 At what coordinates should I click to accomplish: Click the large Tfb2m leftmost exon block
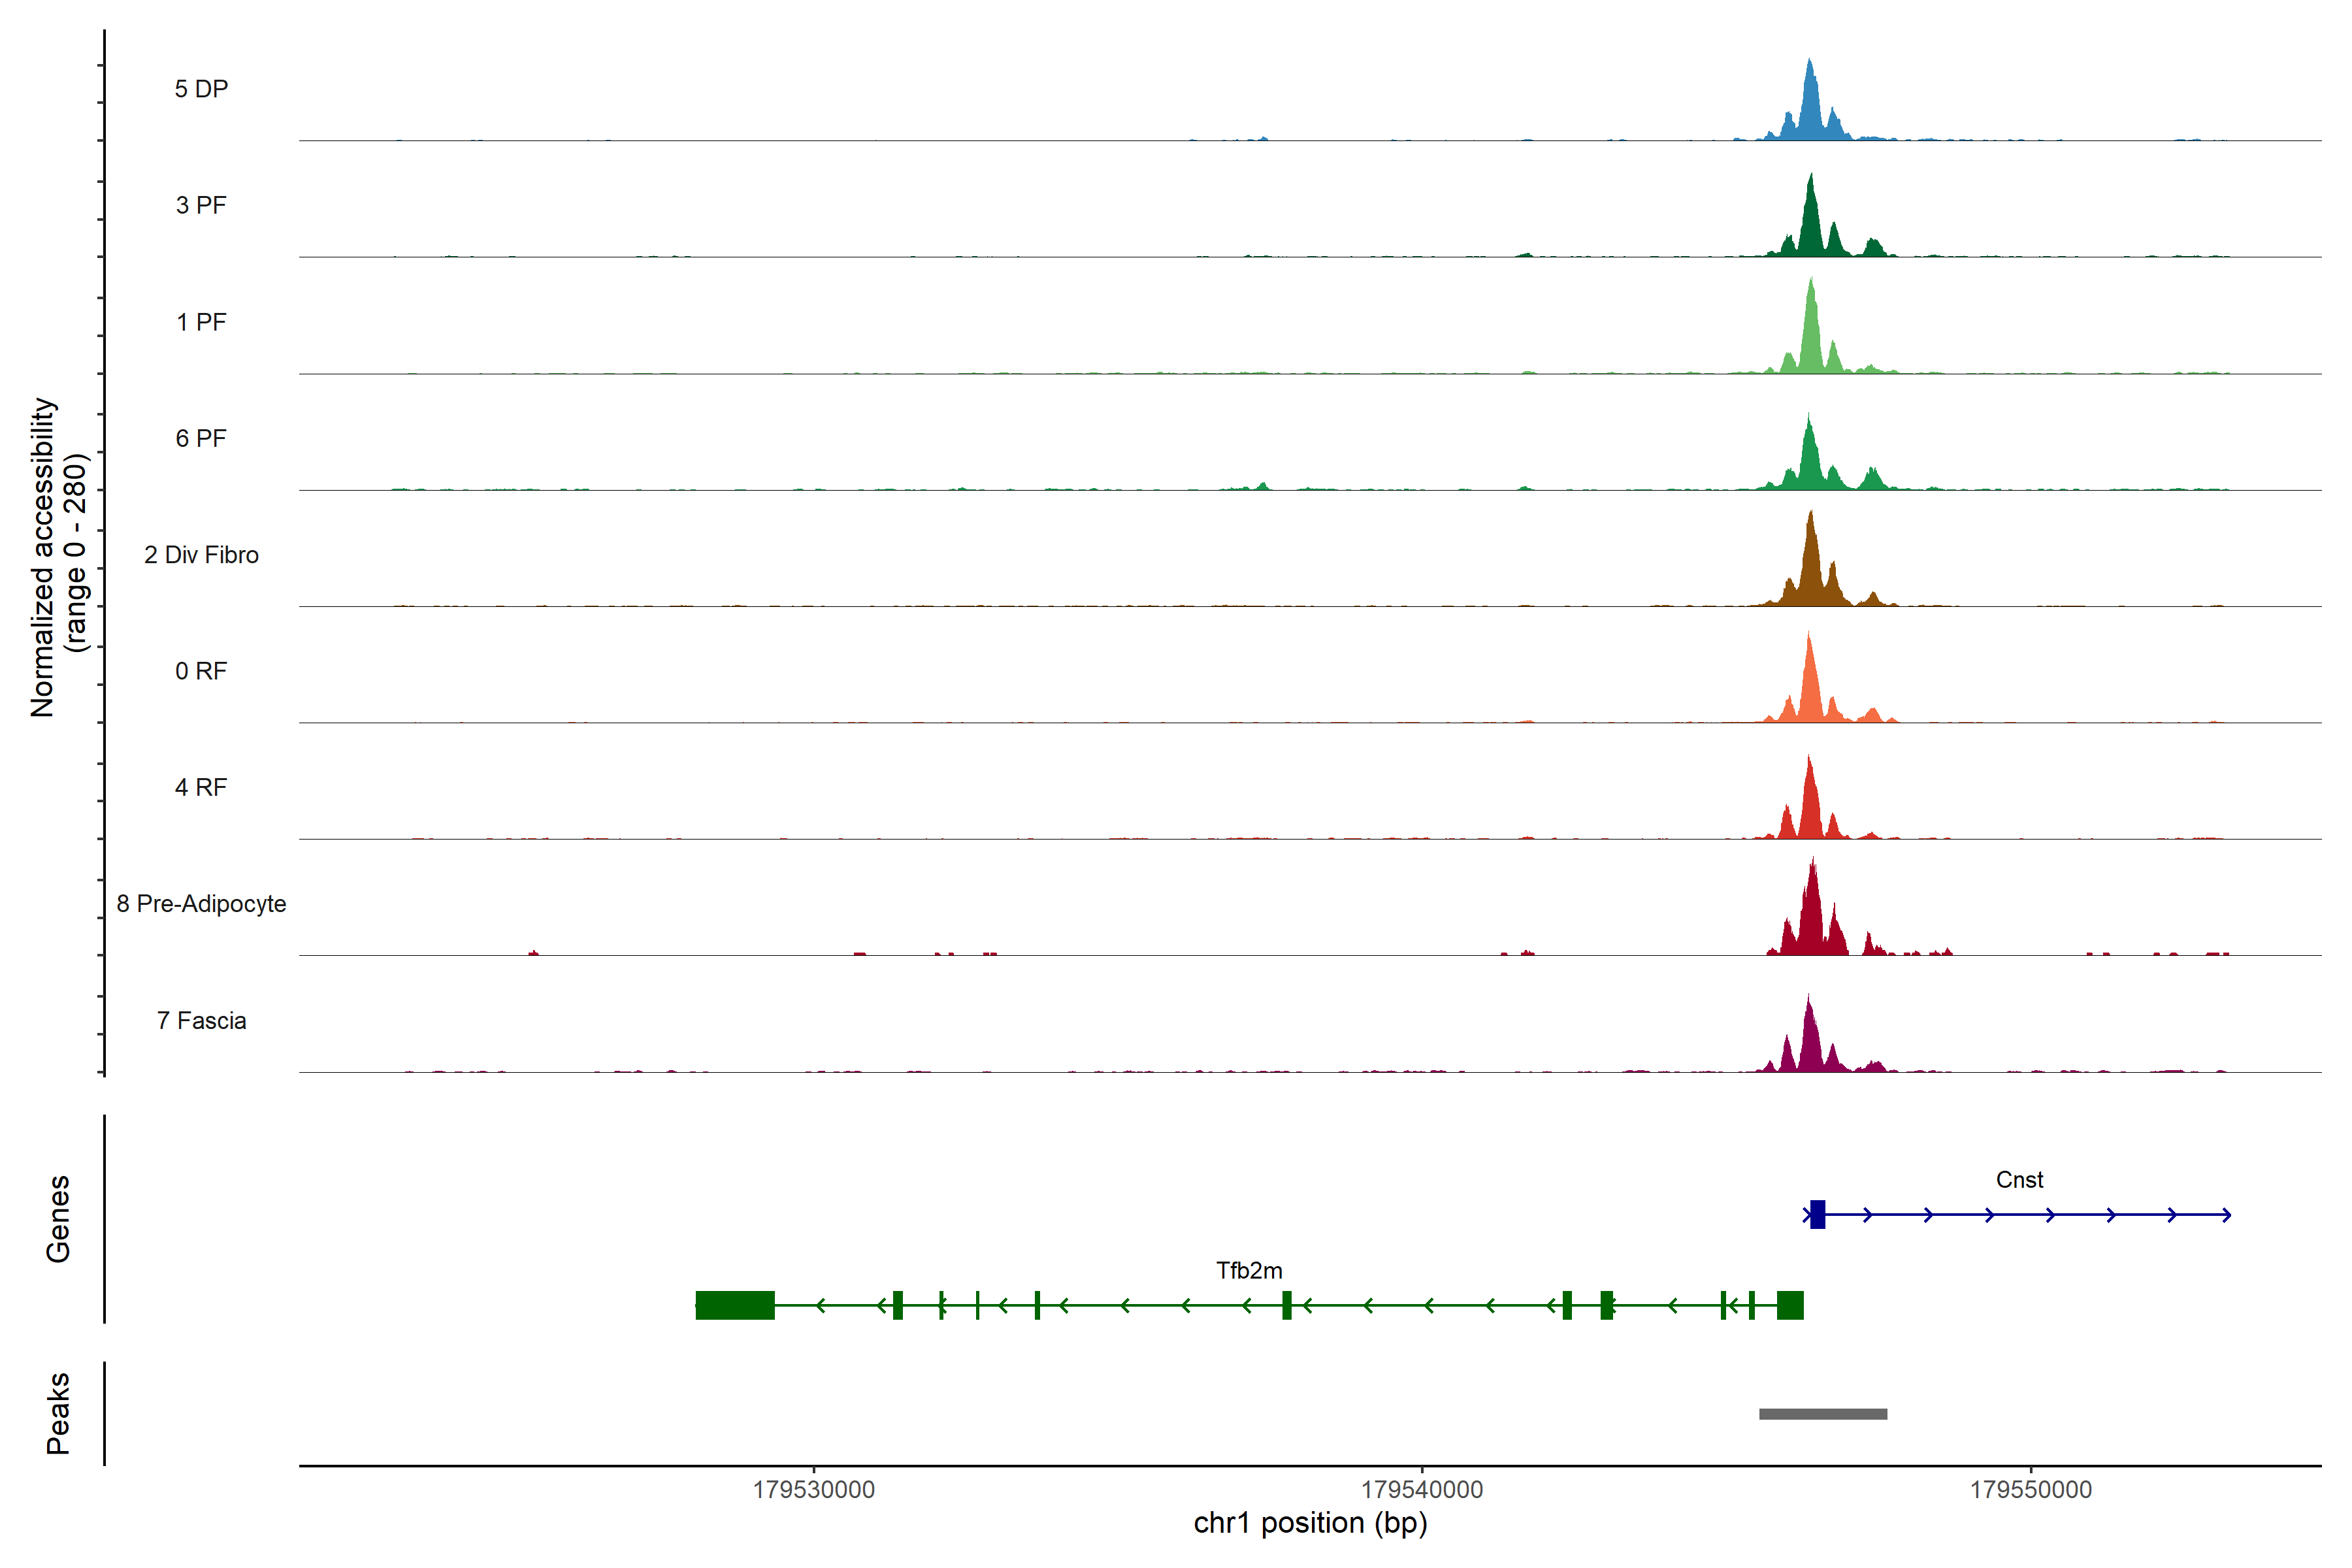tap(735, 1305)
